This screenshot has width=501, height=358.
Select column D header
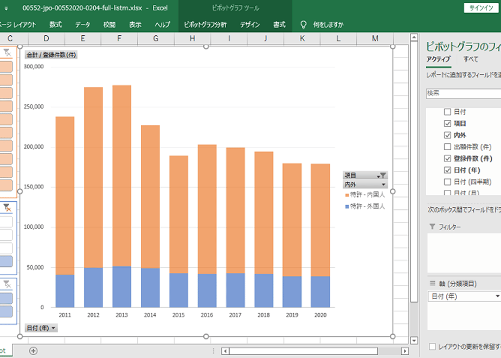click(x=46, y=39)
